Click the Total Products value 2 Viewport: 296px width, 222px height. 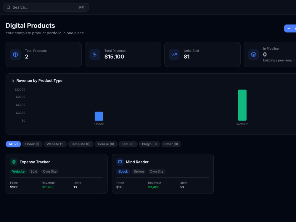pos(27,57)
